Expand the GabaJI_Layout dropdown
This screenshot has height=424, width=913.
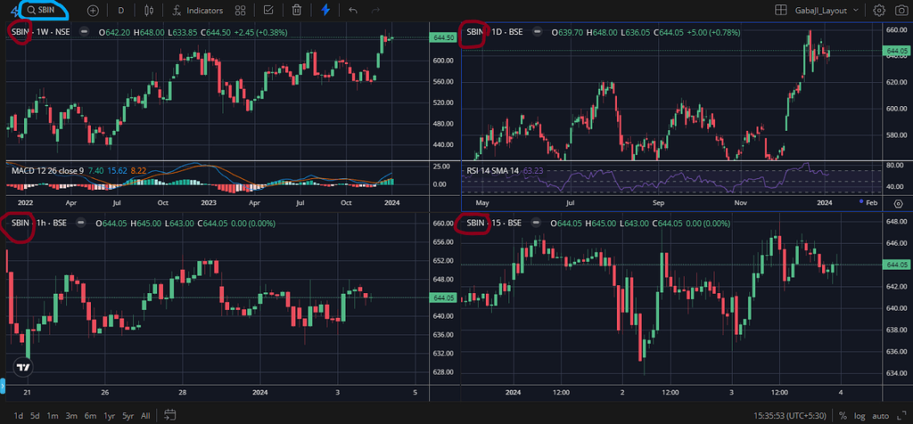click(x=827, y=11)
